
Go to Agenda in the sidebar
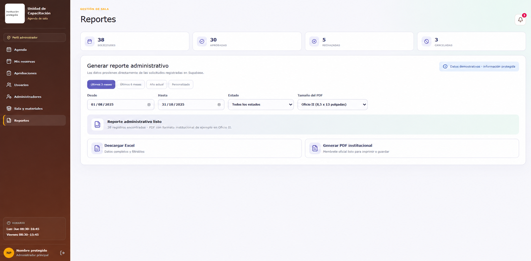[34, 50]
